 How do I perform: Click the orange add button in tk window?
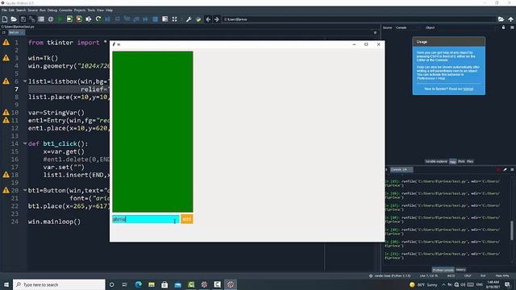tap(186, 219)
